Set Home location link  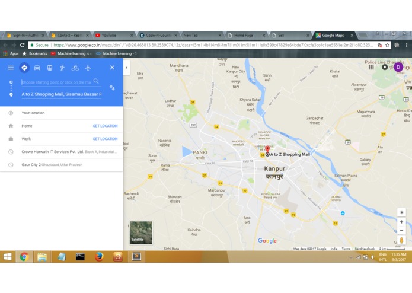tap(105, 126)
